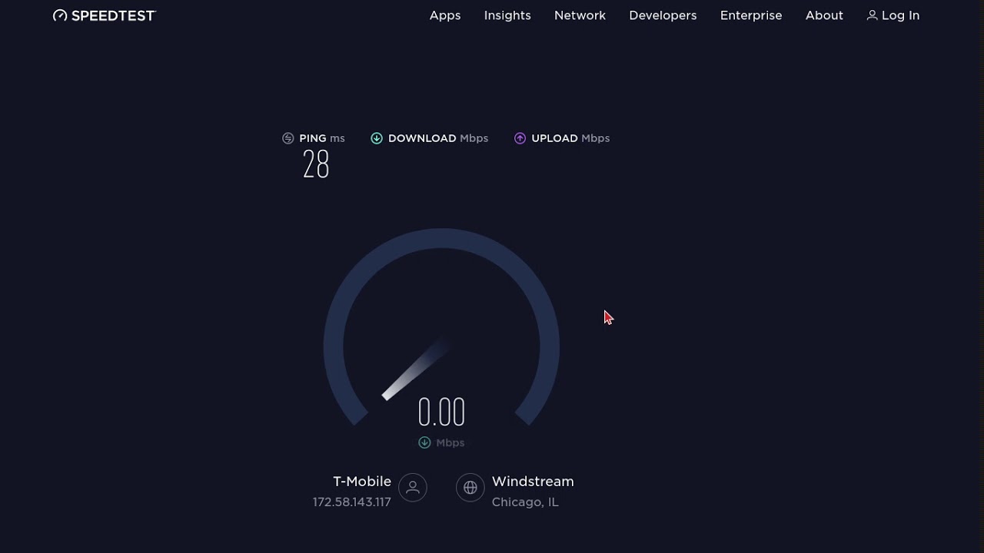The image size is (984, 553).
Task: Click the Windstream server name
Action: click(533, 482)
